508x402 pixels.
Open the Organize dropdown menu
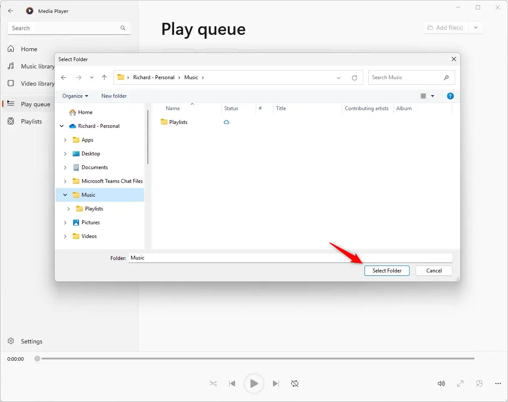[x=75, y=96]
